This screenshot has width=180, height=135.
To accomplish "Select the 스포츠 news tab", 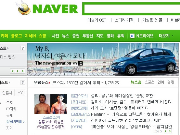I will (149, 82).
